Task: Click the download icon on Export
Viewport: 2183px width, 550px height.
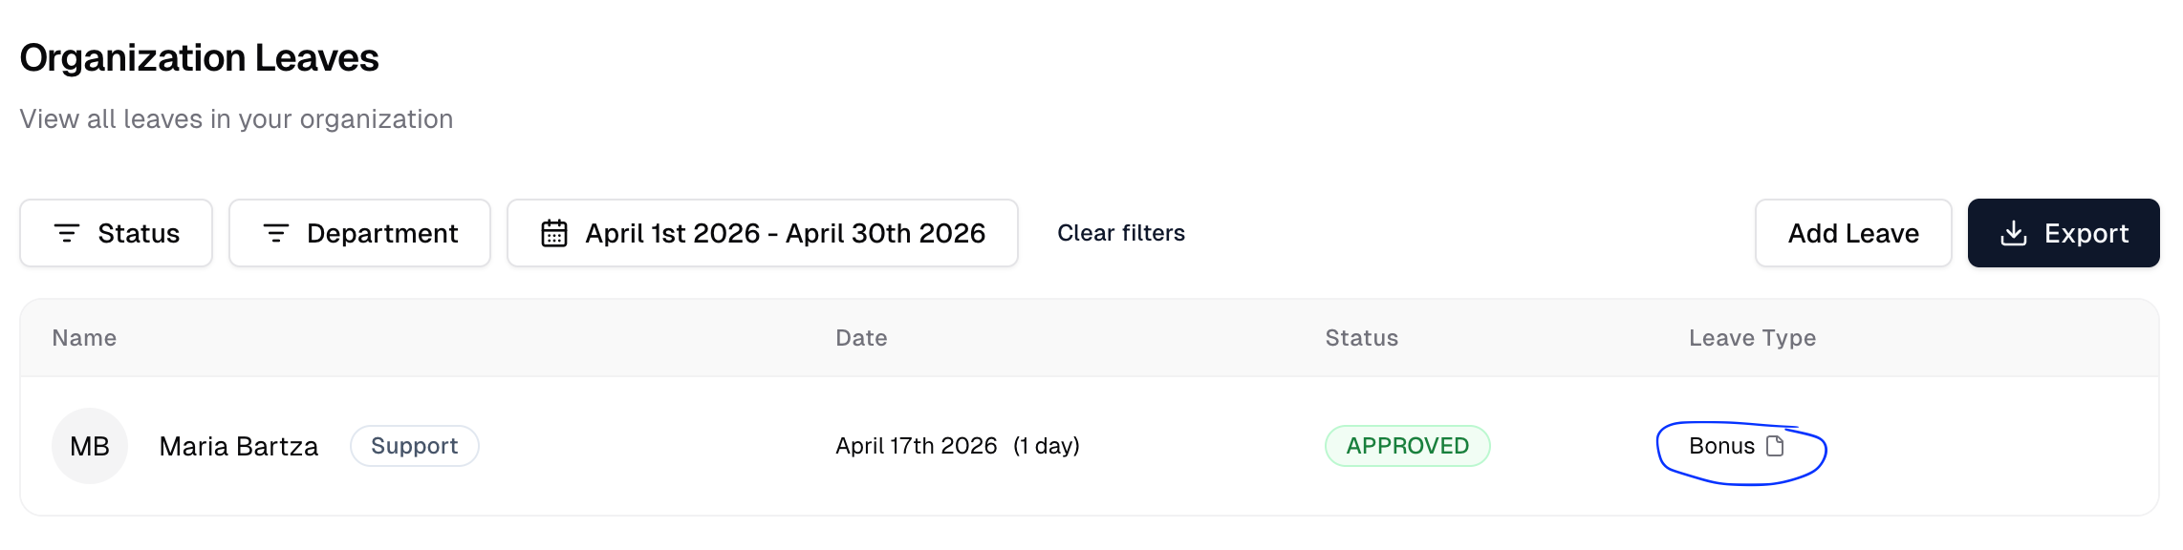Action: pos(2014,233)
